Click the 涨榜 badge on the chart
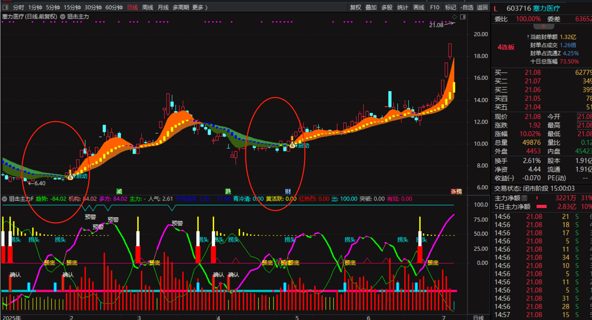592x320 pixels. tap(456, 191)
